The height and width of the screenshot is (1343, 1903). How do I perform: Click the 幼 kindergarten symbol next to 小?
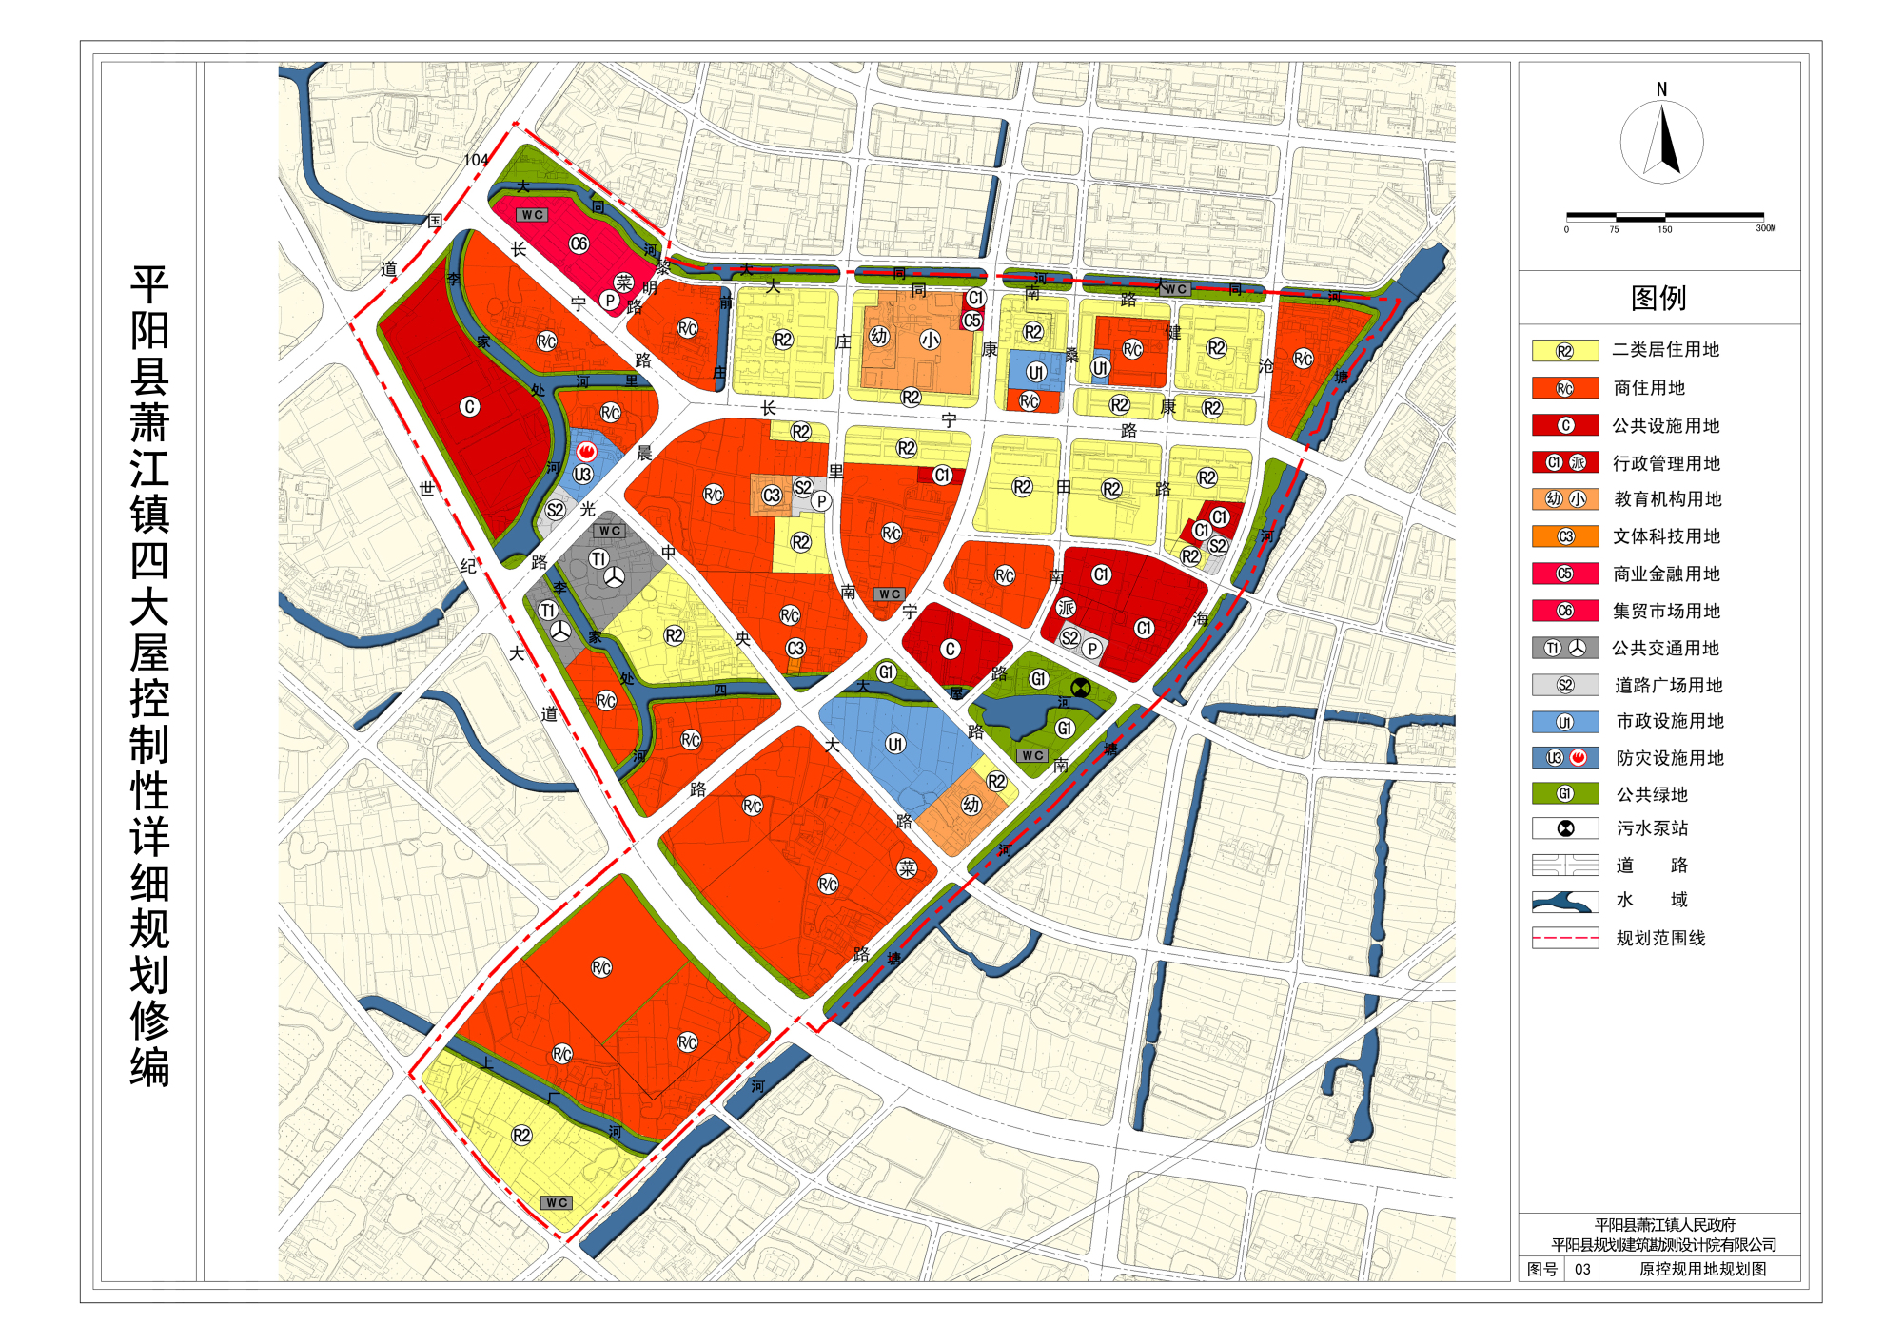pyautogui.click(x=879, y=336)
